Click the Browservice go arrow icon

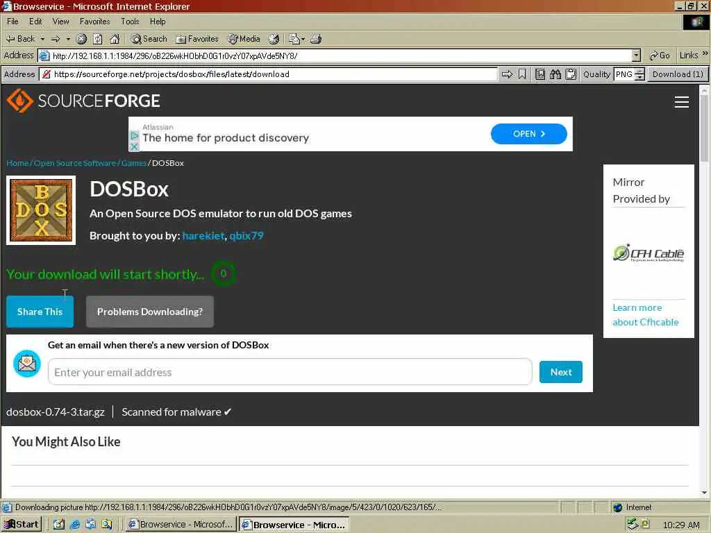point(508,74)
